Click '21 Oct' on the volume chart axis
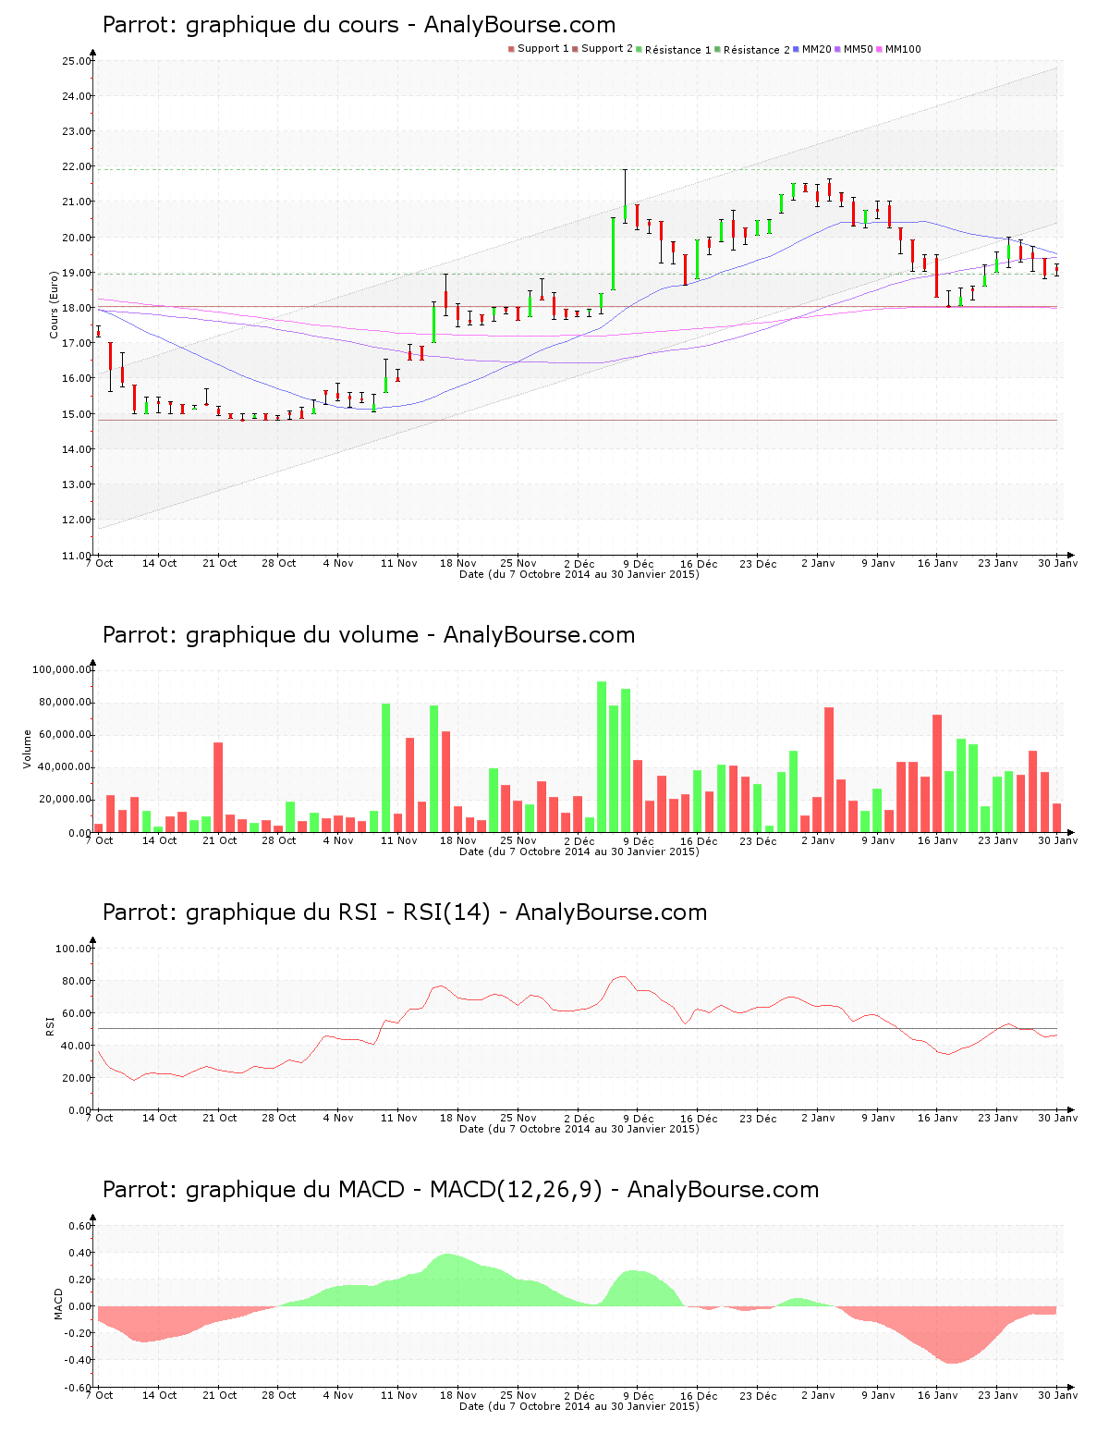This screenshot has width=1109, height=1433. pos(220,840)
